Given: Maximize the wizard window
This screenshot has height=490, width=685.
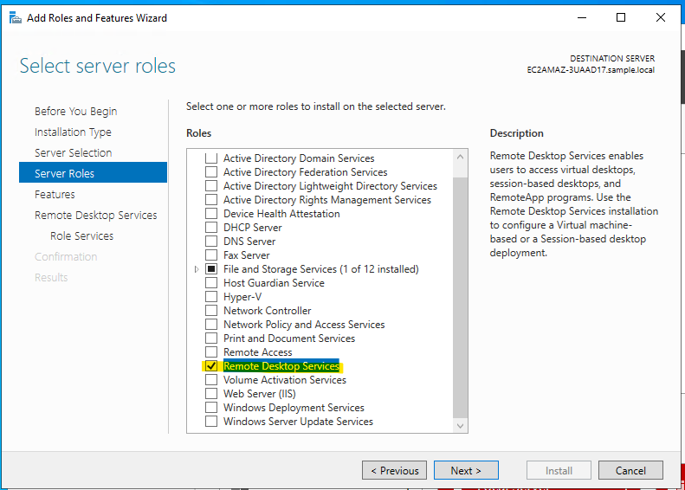Looking at the screenshot, I should (x=621, y=18).
